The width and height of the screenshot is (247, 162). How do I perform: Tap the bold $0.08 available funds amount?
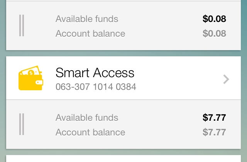pos(214,19)
